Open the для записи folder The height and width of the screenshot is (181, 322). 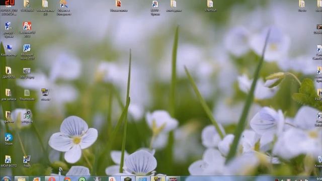9,95
